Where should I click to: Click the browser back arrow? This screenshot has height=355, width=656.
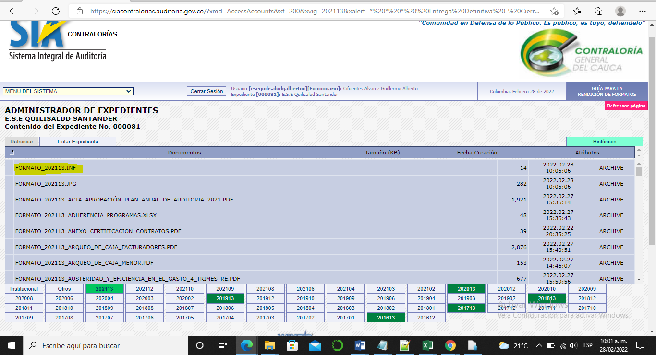click(x=13, y=11)
